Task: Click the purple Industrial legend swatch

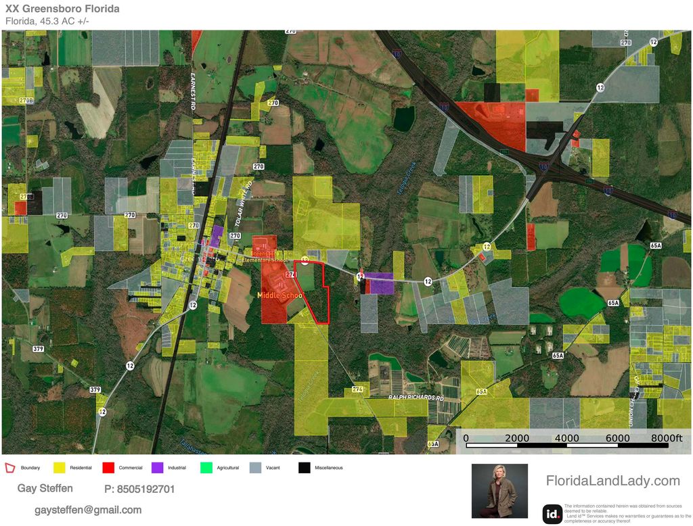Action: pos(157,467)
